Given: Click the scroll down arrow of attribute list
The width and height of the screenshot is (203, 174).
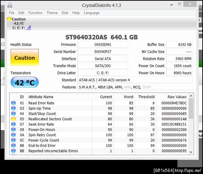Looking at the screenshot, I should tap(191, 152).
